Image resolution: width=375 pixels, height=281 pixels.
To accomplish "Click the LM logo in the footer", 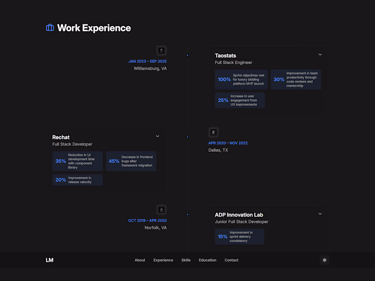I will (49, 260).
